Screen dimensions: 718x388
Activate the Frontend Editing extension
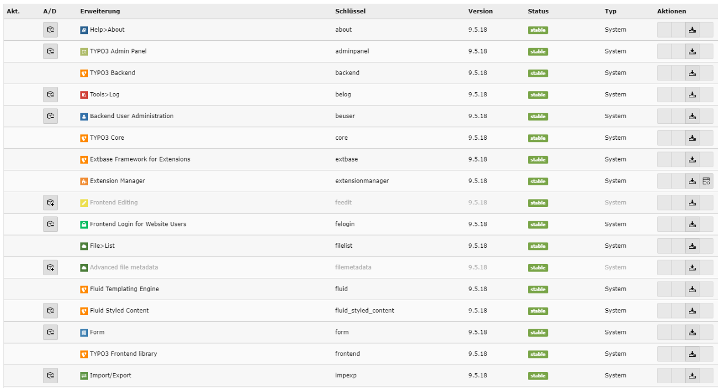pyautogui.click(x=50, y=203)
